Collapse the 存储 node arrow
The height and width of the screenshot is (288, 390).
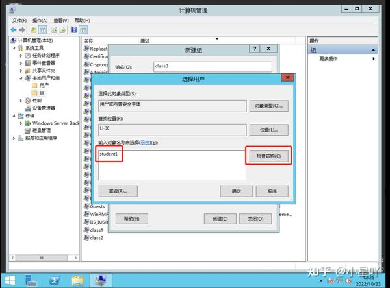tap(14, 115)
